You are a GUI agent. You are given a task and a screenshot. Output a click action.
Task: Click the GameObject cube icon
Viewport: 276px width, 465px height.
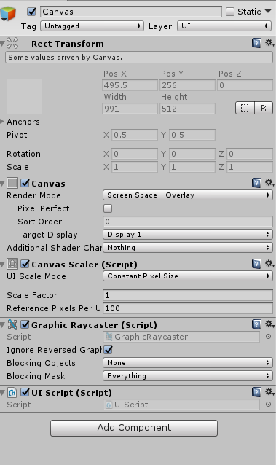coord(8,13)
